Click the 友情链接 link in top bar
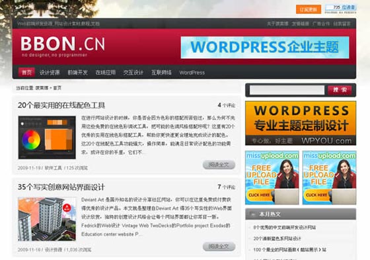370x260 pixels. pos(301,24)
